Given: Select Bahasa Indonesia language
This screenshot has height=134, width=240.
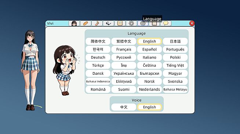Looking at the screenshot, I should coord(98,81).
